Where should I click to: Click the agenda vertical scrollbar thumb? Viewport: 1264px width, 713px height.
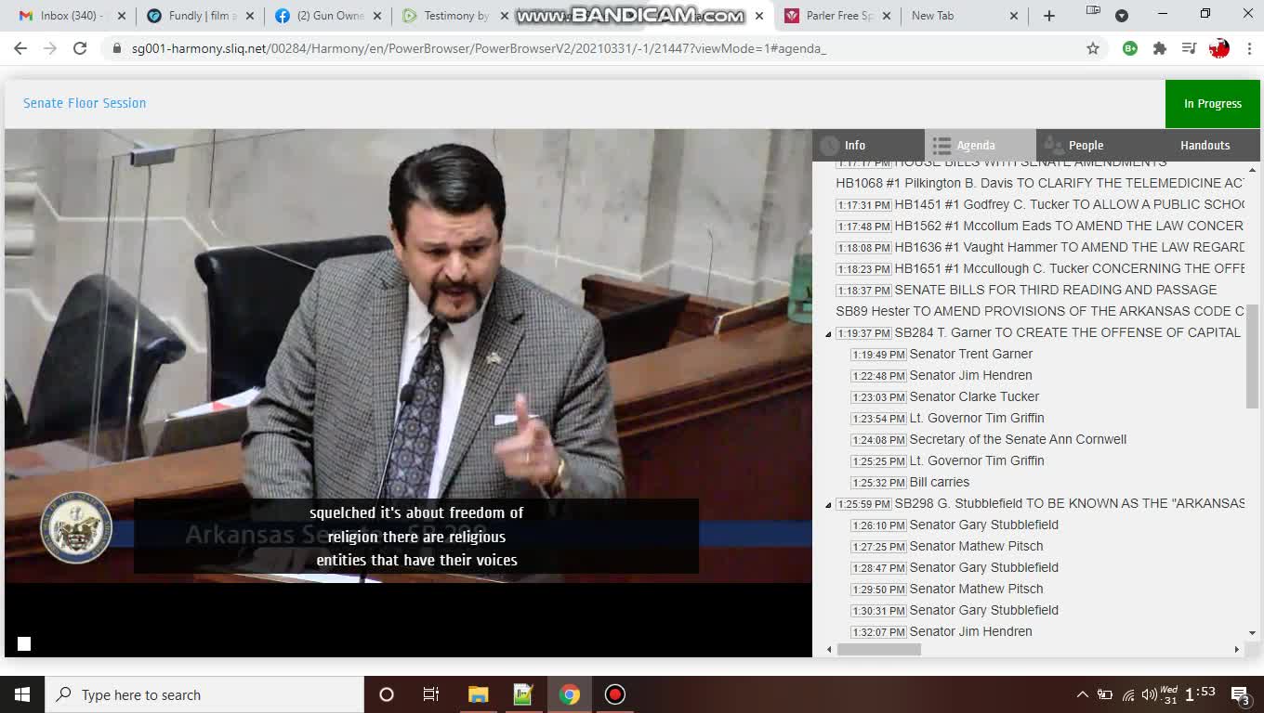1252,356
